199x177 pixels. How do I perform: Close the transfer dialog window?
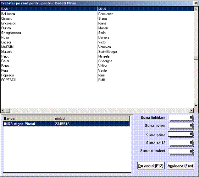point(195,3)
